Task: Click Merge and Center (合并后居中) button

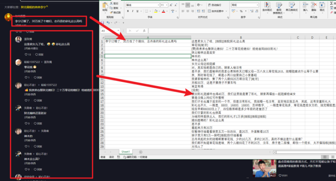Action: [216, 11]
